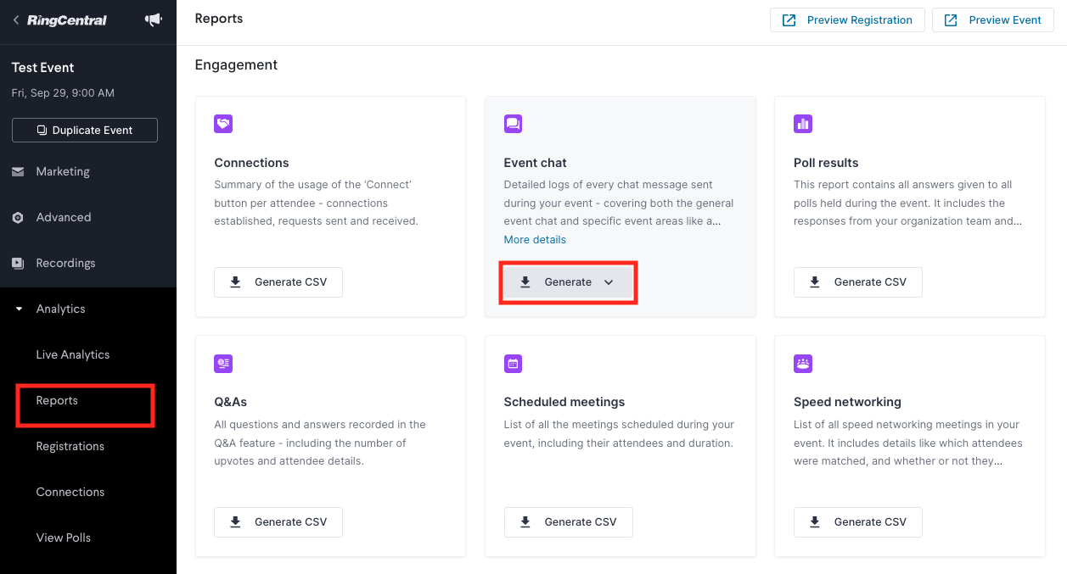The image size is (1067, 574).
Task: Click the Recordings play icon
Action: (x=18, y=263)
